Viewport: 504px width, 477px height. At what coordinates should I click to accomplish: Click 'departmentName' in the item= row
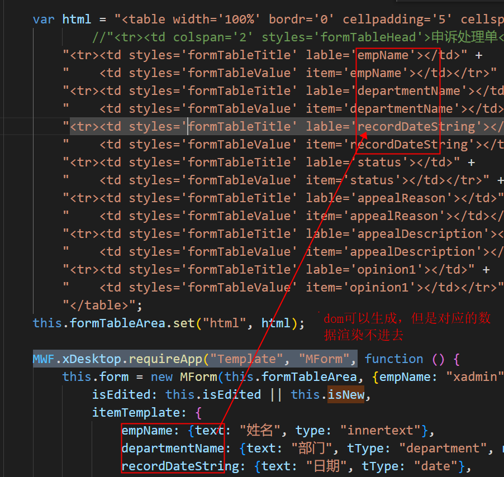(401, 109)
